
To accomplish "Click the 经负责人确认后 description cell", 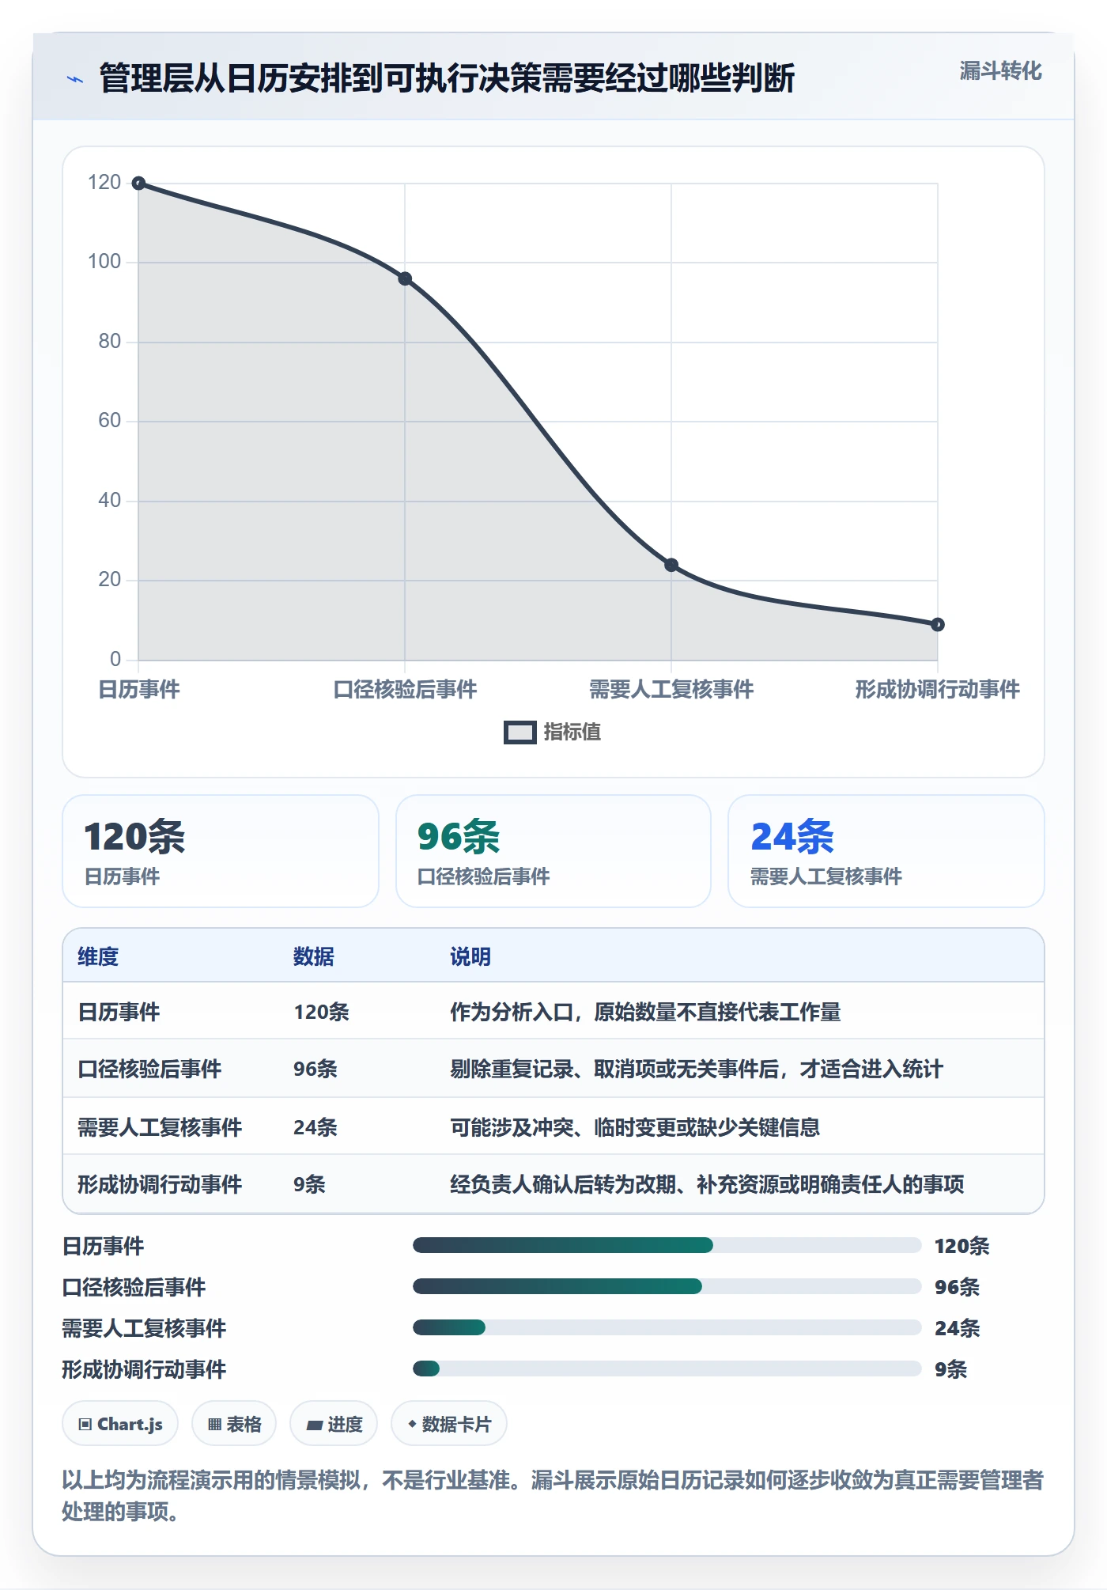I will pos(707,1184).
